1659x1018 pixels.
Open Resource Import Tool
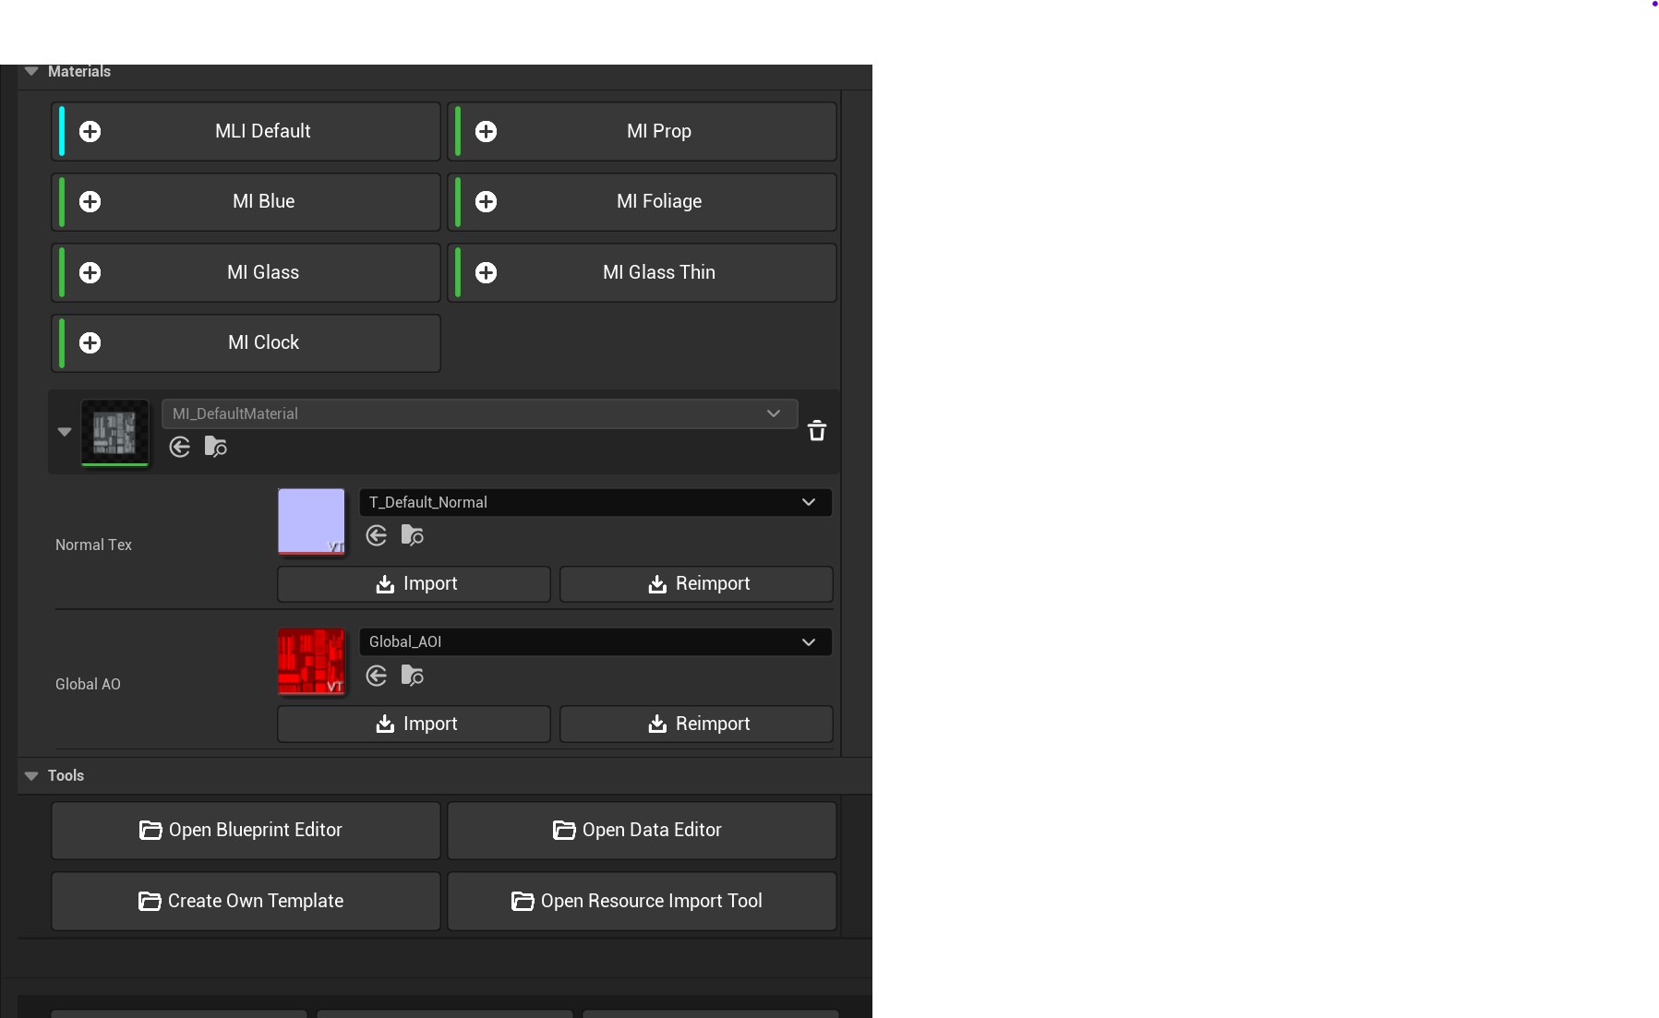click(x=642, y=901)
